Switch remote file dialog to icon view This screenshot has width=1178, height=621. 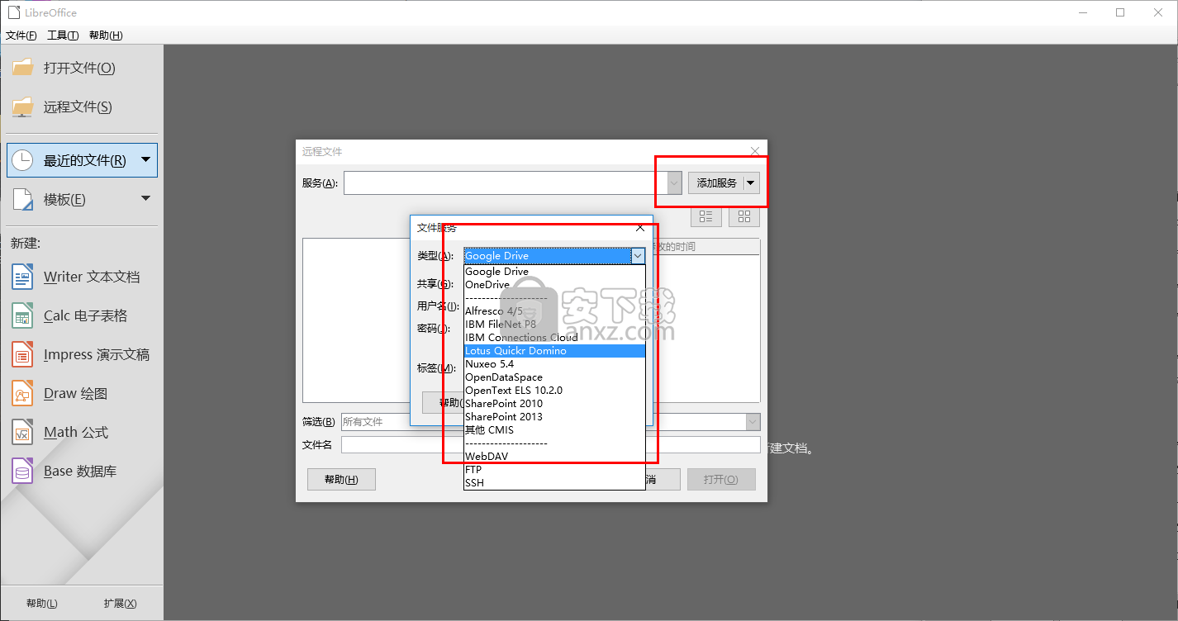(x=744, y=216)
